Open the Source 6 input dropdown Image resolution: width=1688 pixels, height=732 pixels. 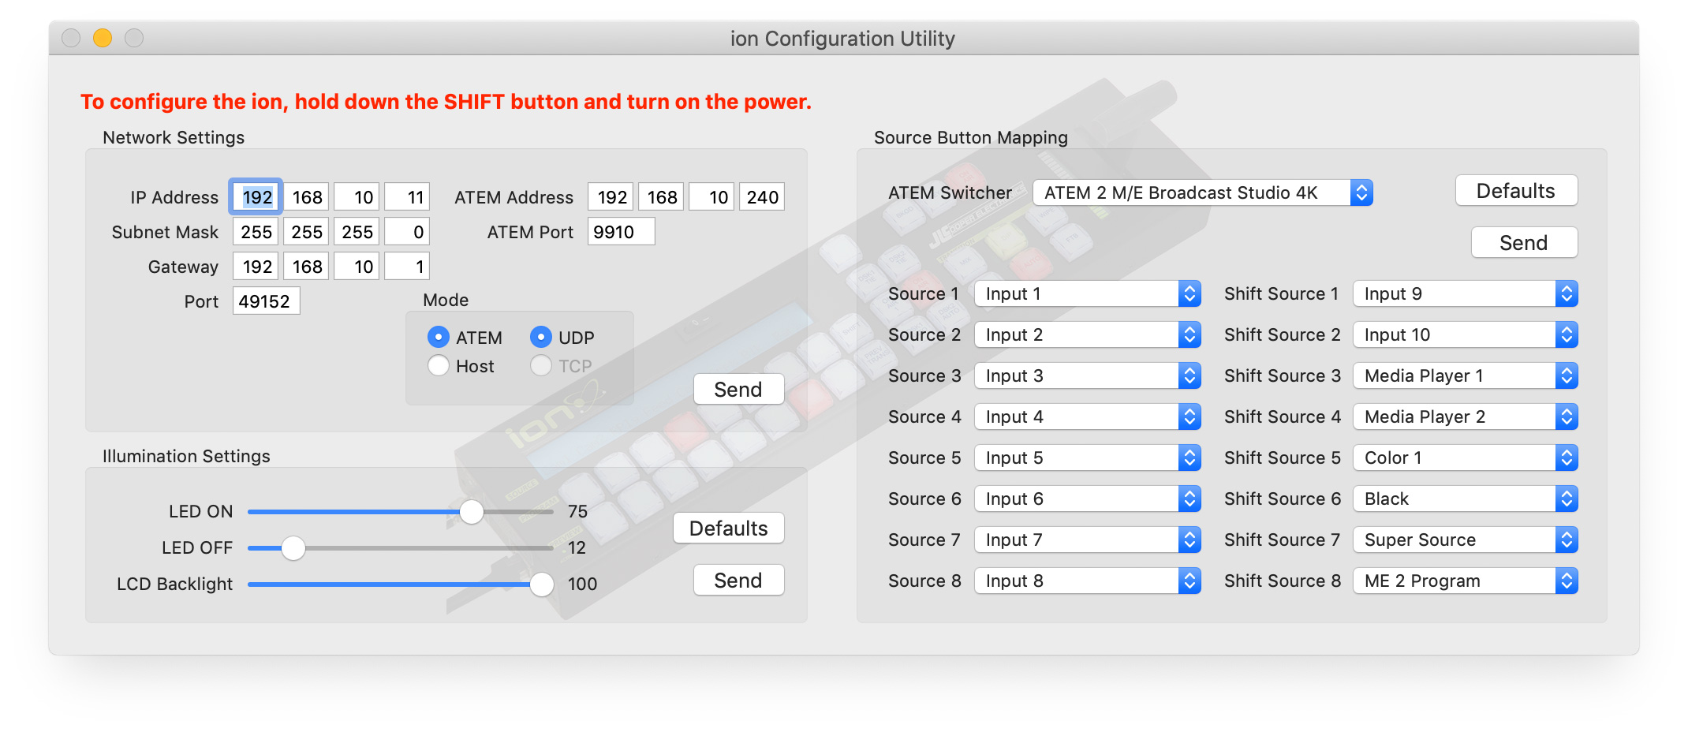tap(1088, 499)
